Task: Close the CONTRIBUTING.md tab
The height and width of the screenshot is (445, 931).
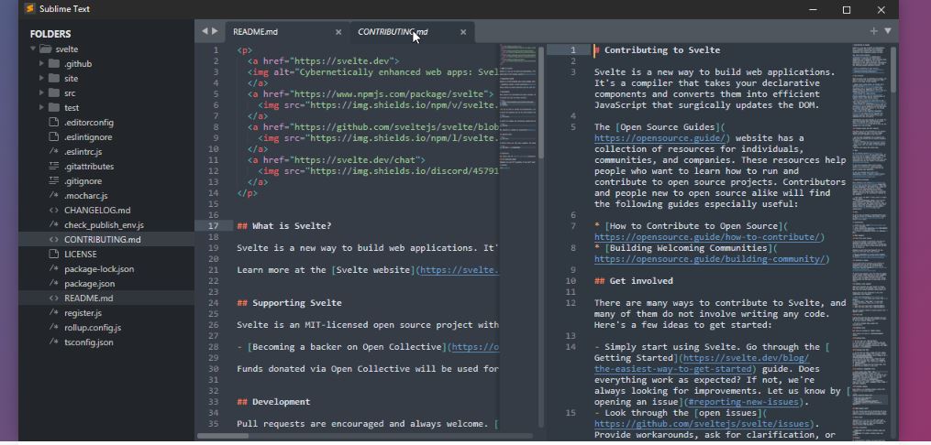Action: click(x=463, y=32)
